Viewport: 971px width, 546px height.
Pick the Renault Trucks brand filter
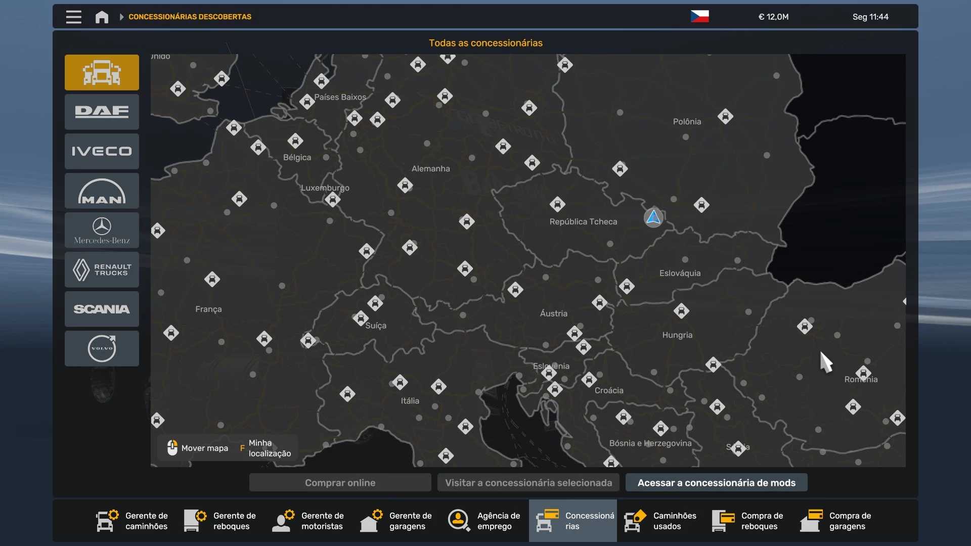(x=102, y=269)
